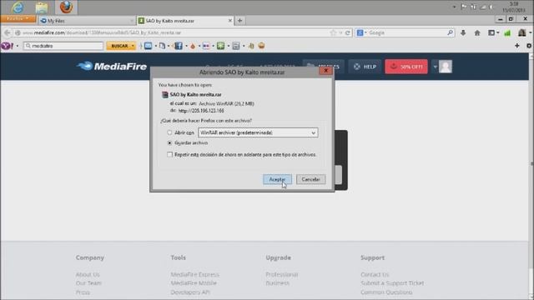Go to home page via house icon
Viewport: 534px width, 300px height.
coord(477,33)
